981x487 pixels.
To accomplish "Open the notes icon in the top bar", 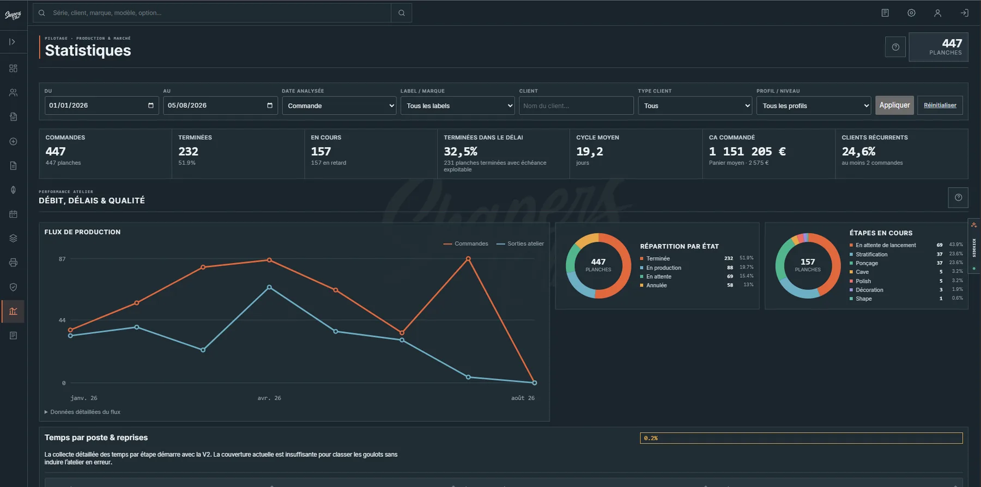I will click(x=885, y=13).
